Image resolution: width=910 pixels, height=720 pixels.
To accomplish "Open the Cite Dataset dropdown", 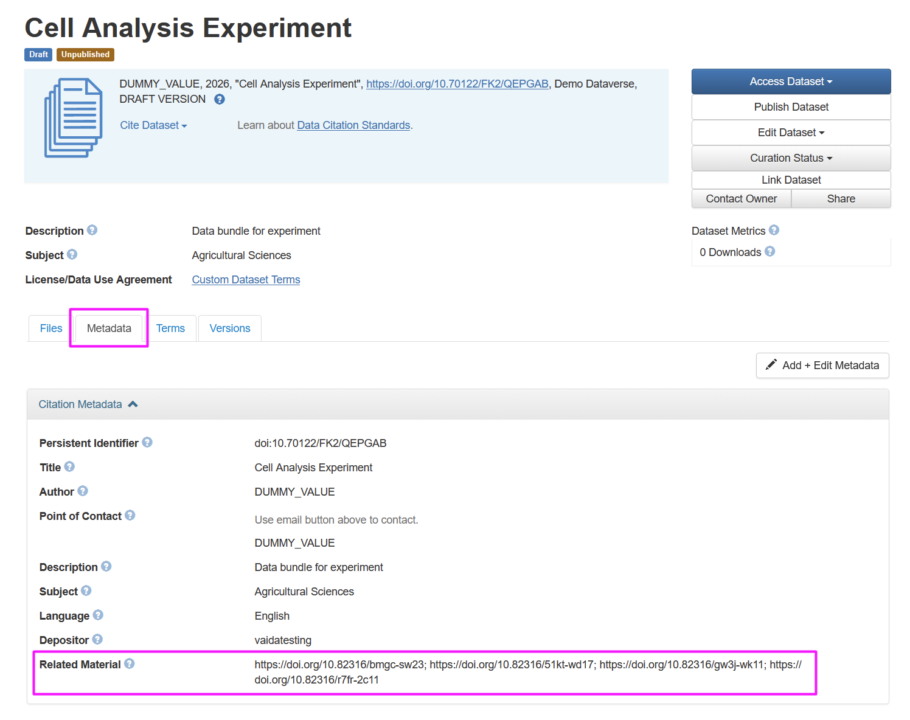I will (153, 125).
